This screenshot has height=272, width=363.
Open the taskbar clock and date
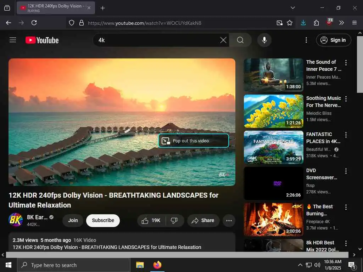pos(333,265)
